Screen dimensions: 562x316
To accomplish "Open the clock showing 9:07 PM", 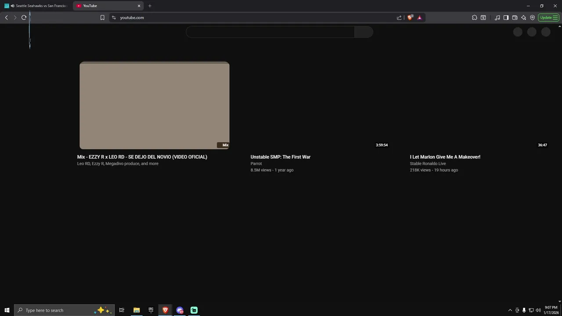I will pyautogui.click(x=551, y=310).
